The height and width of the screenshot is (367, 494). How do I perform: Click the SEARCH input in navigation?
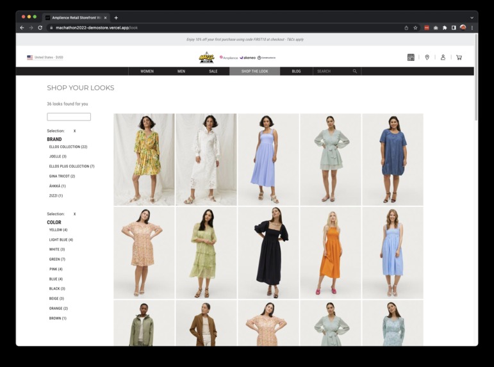coord(333,71)
